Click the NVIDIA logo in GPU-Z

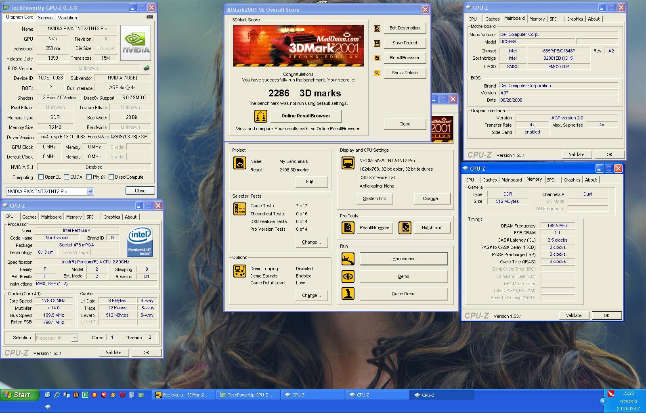[x=136, y=43]
